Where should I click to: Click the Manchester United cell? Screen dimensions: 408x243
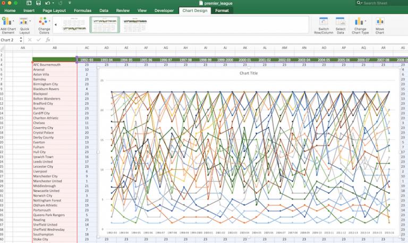(x=55, y=181)
